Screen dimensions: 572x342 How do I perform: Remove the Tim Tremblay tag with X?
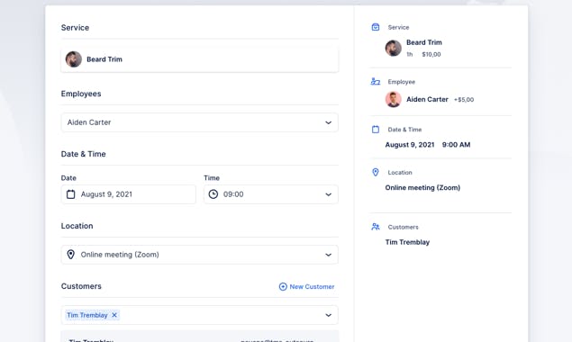(114, 315)
